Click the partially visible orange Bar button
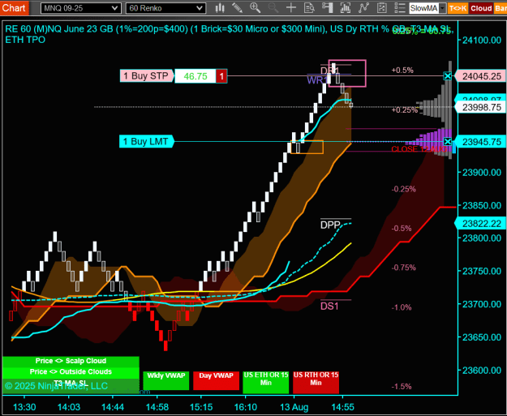The width and height of the screenshot is (507, 416). point(501,8)
